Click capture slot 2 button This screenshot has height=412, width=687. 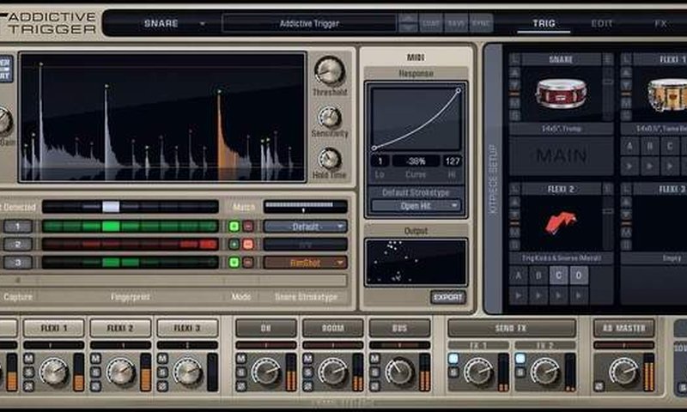coord(17,245)
